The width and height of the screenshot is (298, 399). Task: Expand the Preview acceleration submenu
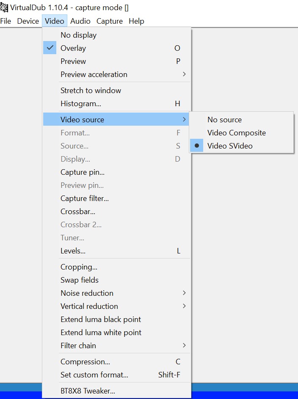[x=94, y=74]
